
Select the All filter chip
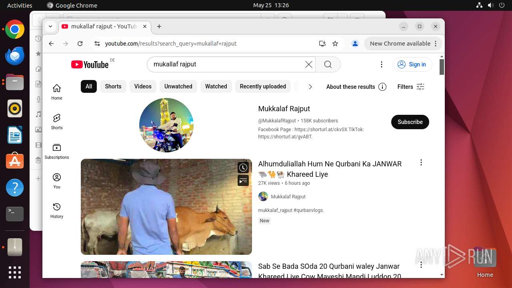click(x=89, y=86)
